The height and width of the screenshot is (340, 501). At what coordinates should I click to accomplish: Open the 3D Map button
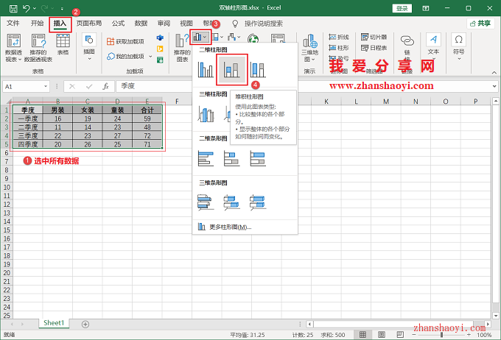310,48
